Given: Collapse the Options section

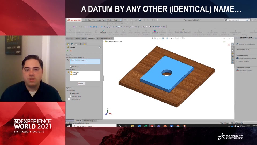Looking at the screenshot, I should click(x=101, y=88).
